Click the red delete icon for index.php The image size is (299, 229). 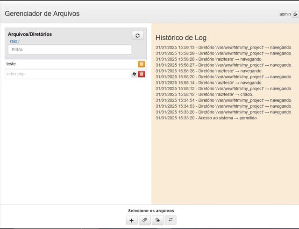(142, 74)
